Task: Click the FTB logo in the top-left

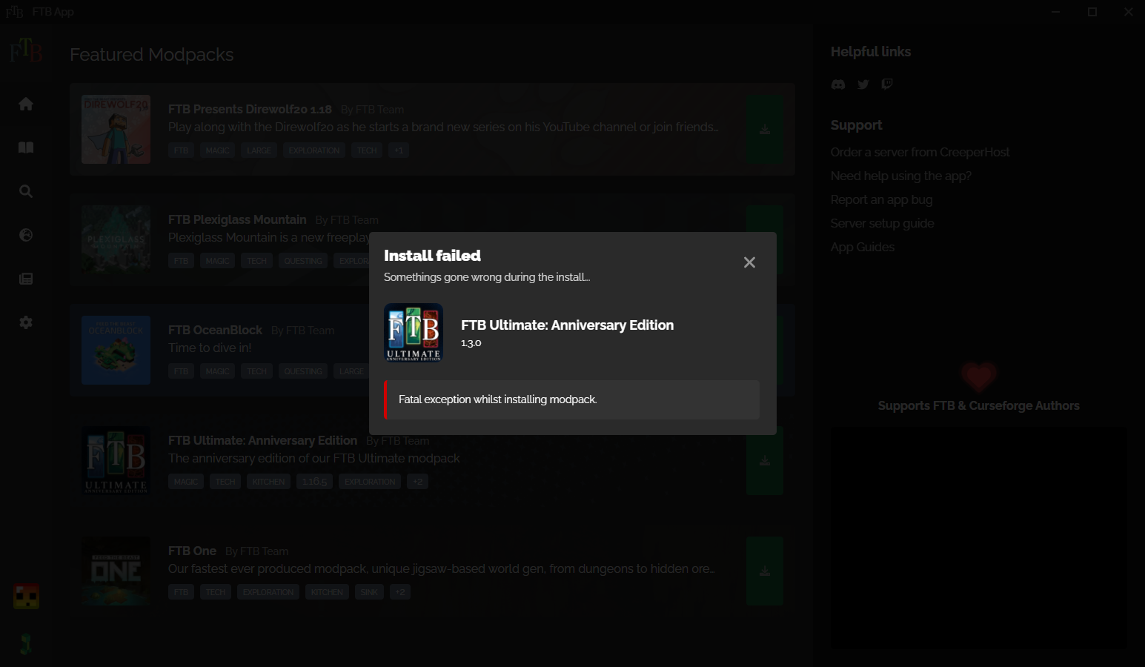Action: [x=26, y=51]
